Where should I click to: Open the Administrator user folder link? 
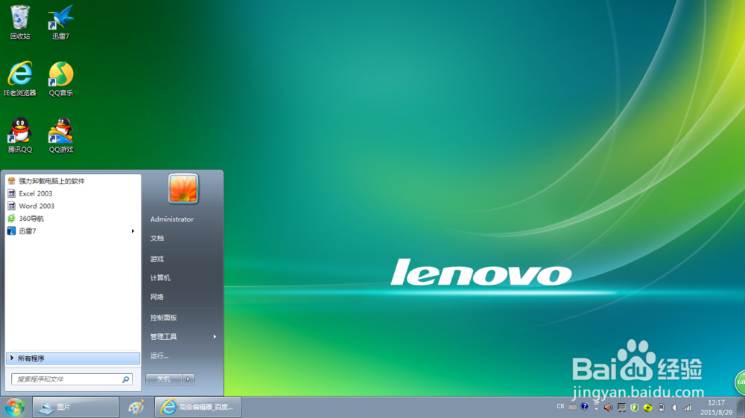click(172, 219)
